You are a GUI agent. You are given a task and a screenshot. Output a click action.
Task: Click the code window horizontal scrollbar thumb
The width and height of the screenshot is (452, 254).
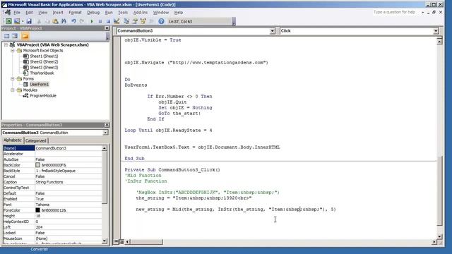pyautogui.click(x=147, y=242)
